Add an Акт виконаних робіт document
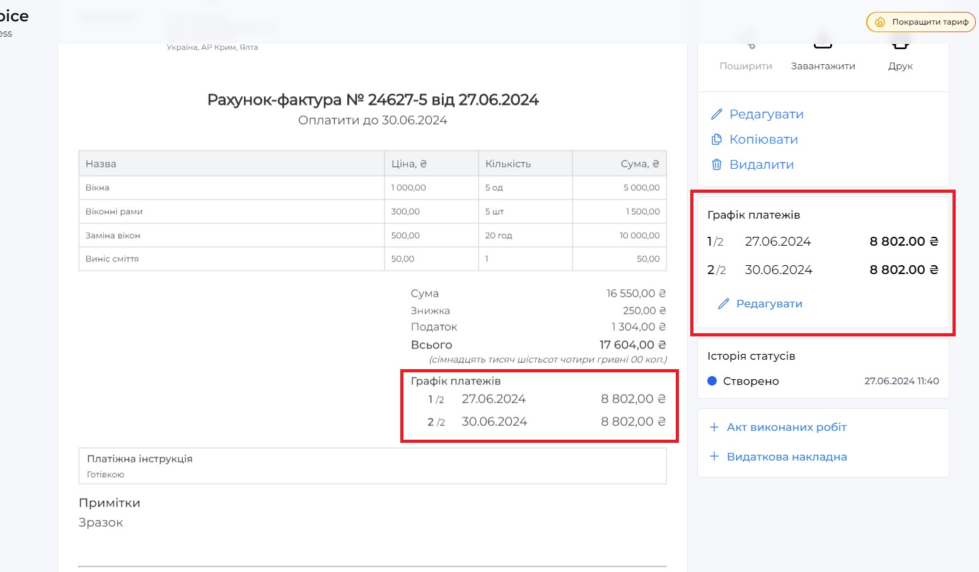The height and width of the screenshot is (572, 979). (786, 427)
